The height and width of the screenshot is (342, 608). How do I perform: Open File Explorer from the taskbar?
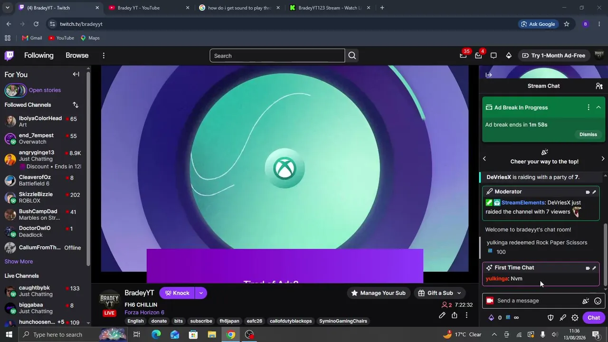pyautogui.click(x=212, y=334)
